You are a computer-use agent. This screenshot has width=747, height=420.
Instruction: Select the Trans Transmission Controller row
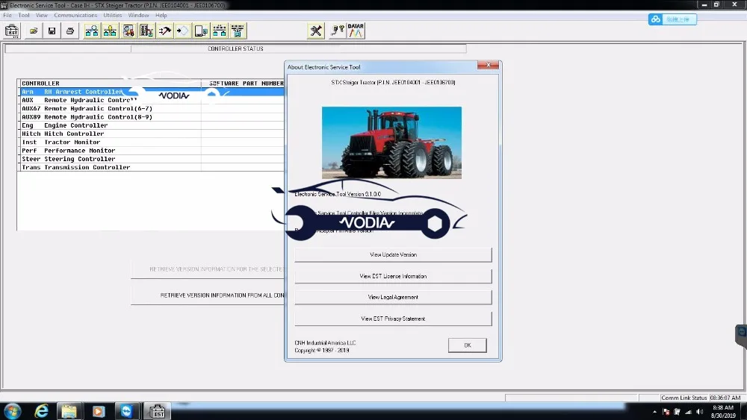(x=152, y=167)
